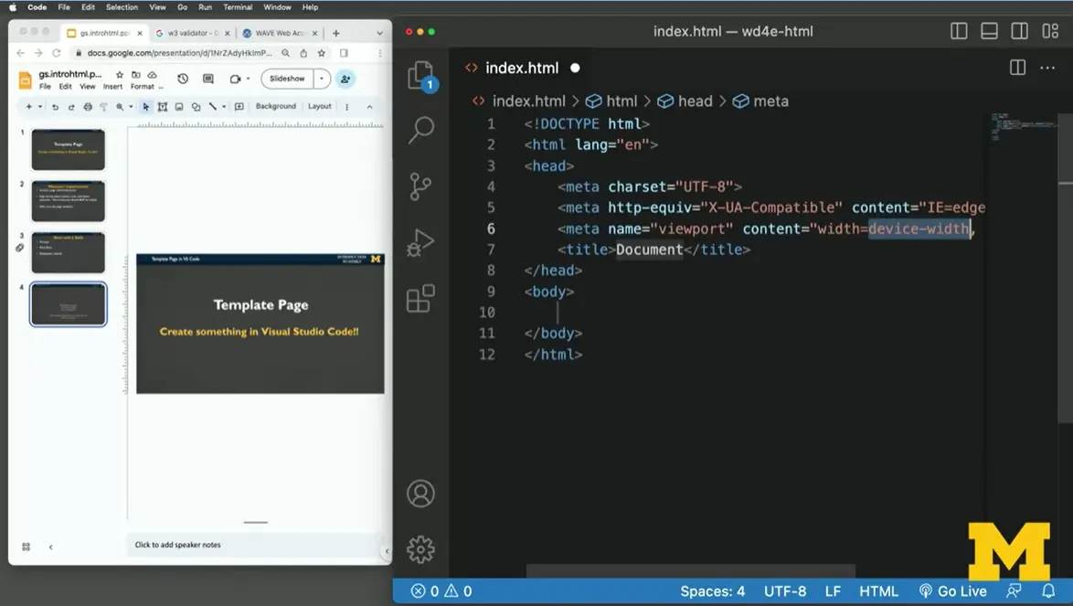Open the zoom level dropdown in Slides
Screen dimensions: 1073x606
(x=130, y=106)
